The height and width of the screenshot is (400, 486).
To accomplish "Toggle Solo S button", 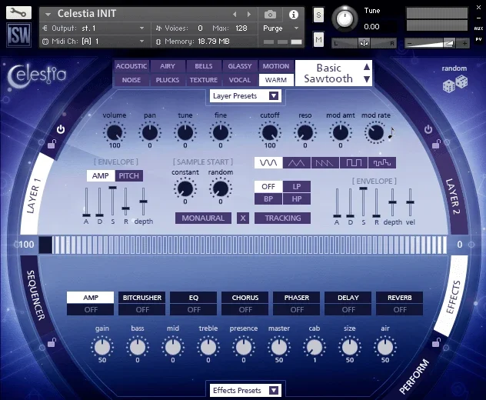I will click(x=318, y=15).
